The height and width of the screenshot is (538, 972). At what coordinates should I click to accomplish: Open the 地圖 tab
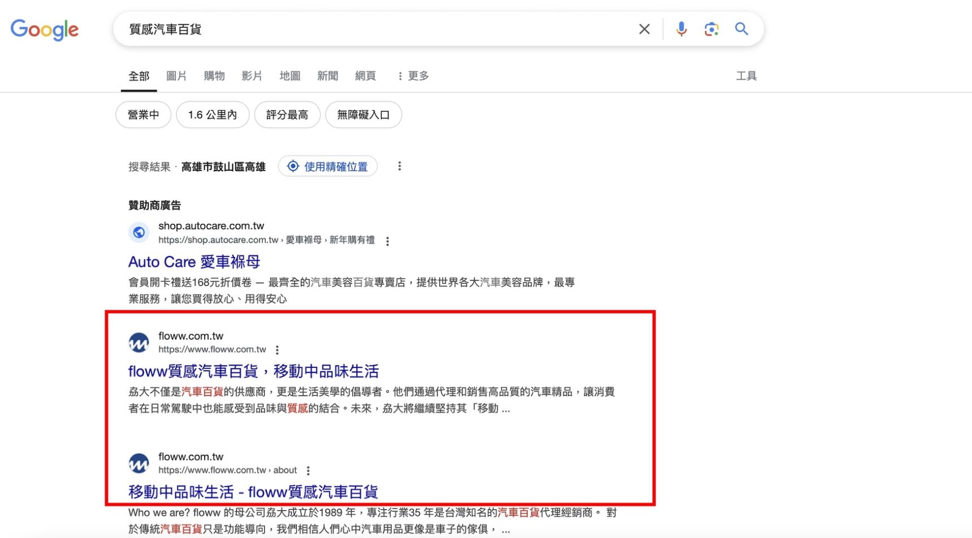point(290,76)
